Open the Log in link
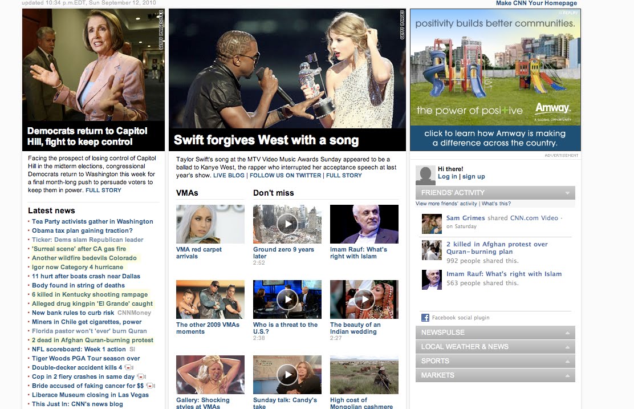 coord(447,176)
